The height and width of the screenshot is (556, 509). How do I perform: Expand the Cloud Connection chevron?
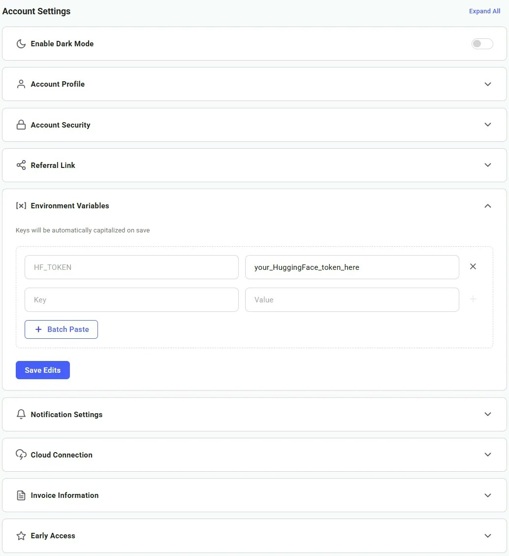pyautogui.click(x=488, y=455)
